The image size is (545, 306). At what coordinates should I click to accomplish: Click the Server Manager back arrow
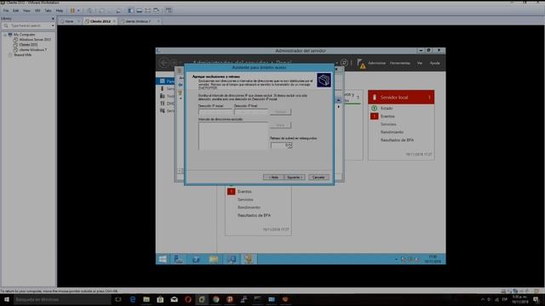click(x=163, y=63)
